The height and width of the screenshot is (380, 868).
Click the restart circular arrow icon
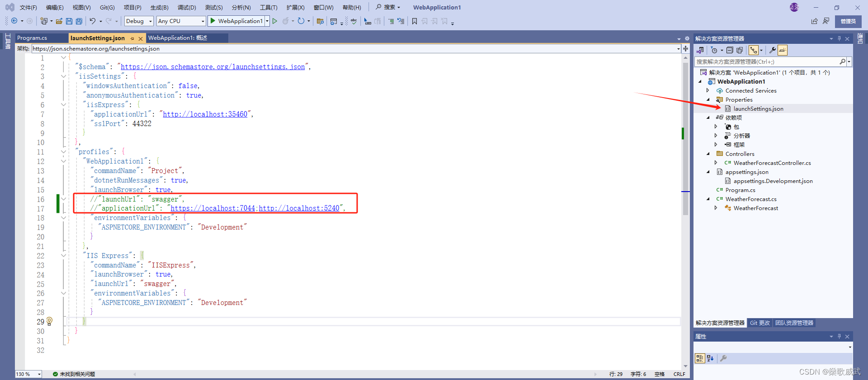pos(301,21)
